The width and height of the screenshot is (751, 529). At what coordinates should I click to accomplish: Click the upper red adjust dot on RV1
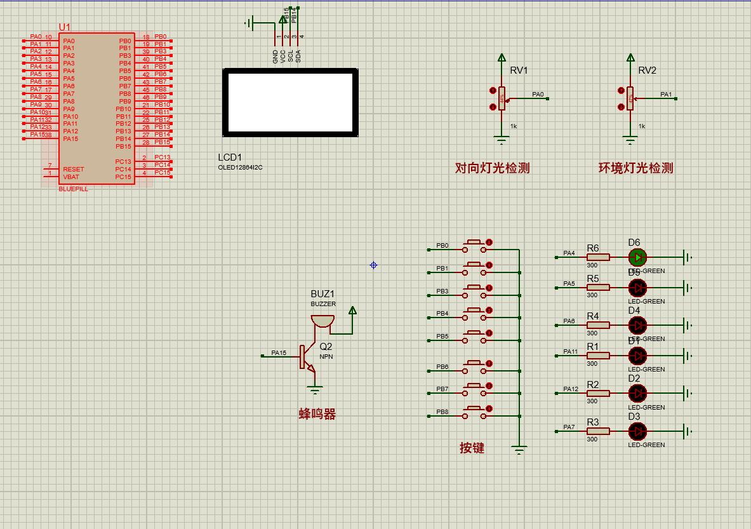(493, 91)
